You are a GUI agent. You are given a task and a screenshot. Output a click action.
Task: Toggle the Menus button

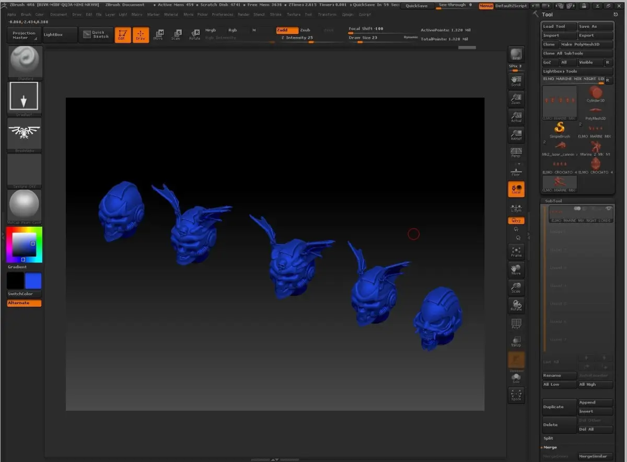coord(486,6)
